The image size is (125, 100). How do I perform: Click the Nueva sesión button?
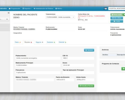[x=117, y=15]
